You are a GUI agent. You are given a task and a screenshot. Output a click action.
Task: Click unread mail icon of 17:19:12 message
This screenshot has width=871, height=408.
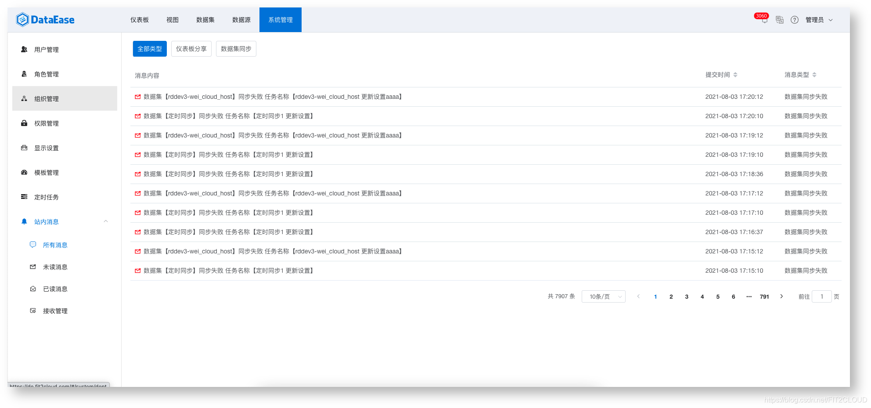(x=138, y=135)
